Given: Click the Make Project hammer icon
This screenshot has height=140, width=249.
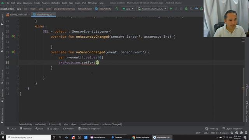Looking at the screenshot, I should pos(117,9).
